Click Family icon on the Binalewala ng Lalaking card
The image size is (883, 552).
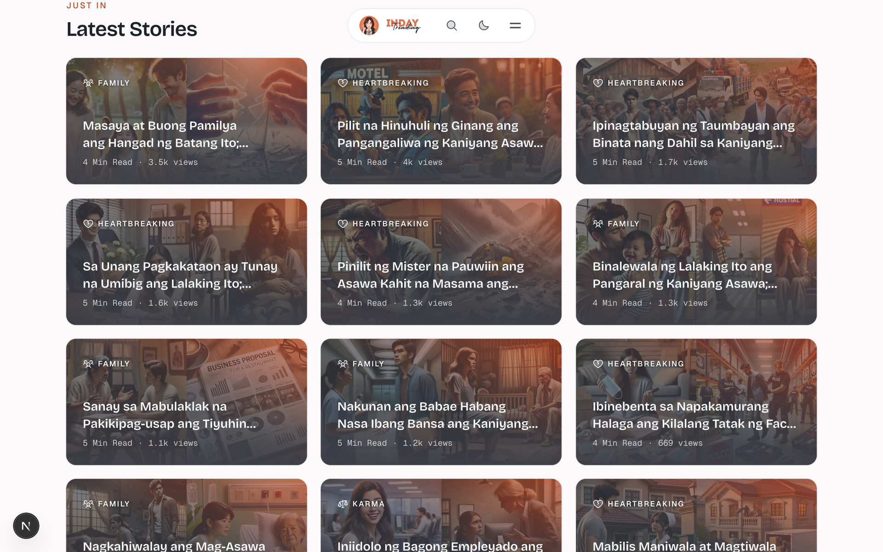(x=598, y=224)
